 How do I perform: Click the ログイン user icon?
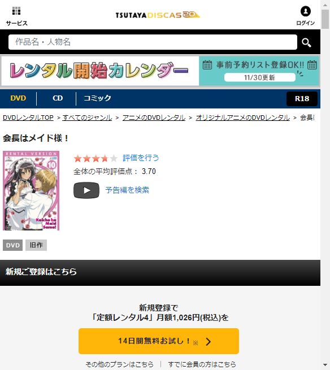click(306, 11)
